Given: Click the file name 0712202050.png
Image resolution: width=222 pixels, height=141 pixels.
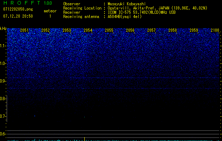Looking at the screenshot, I should pos(18,9).
